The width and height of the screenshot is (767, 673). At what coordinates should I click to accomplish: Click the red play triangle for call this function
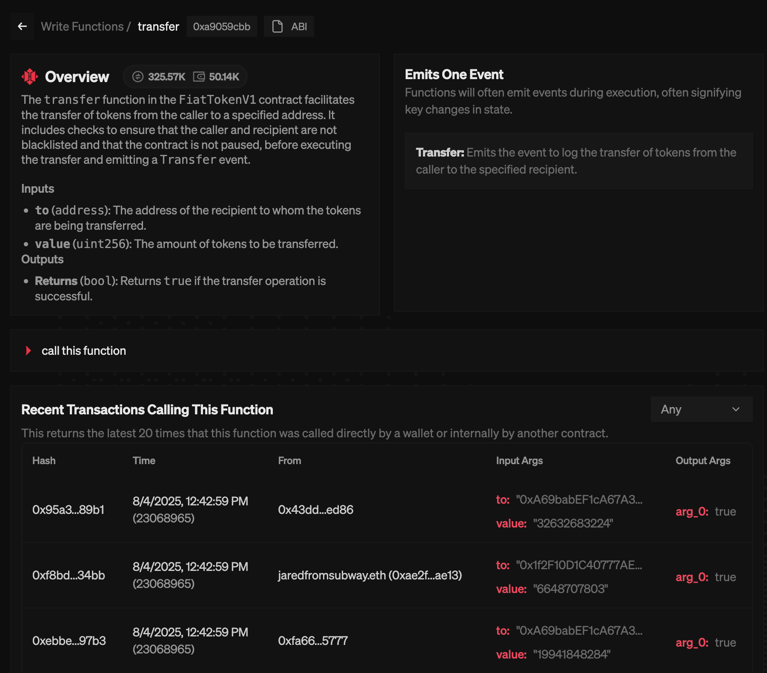pyautogui.click(x=29, y=351)
